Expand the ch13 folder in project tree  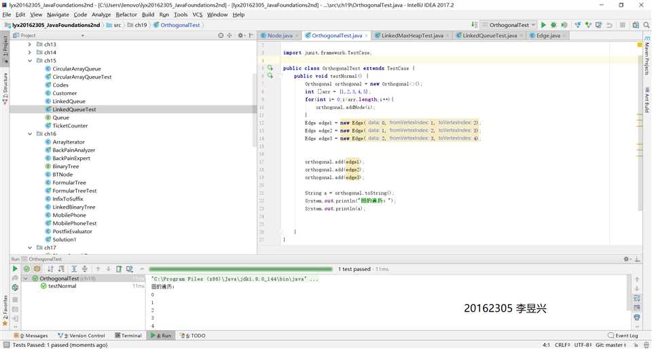(30, 45)
